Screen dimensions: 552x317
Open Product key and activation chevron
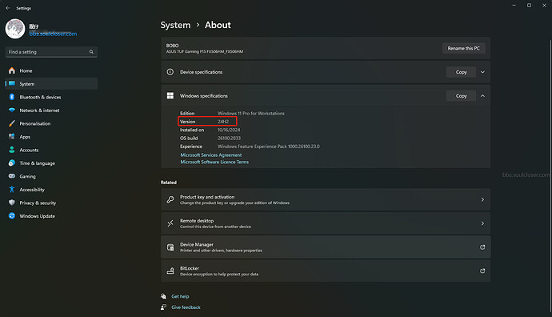[482, 199]
